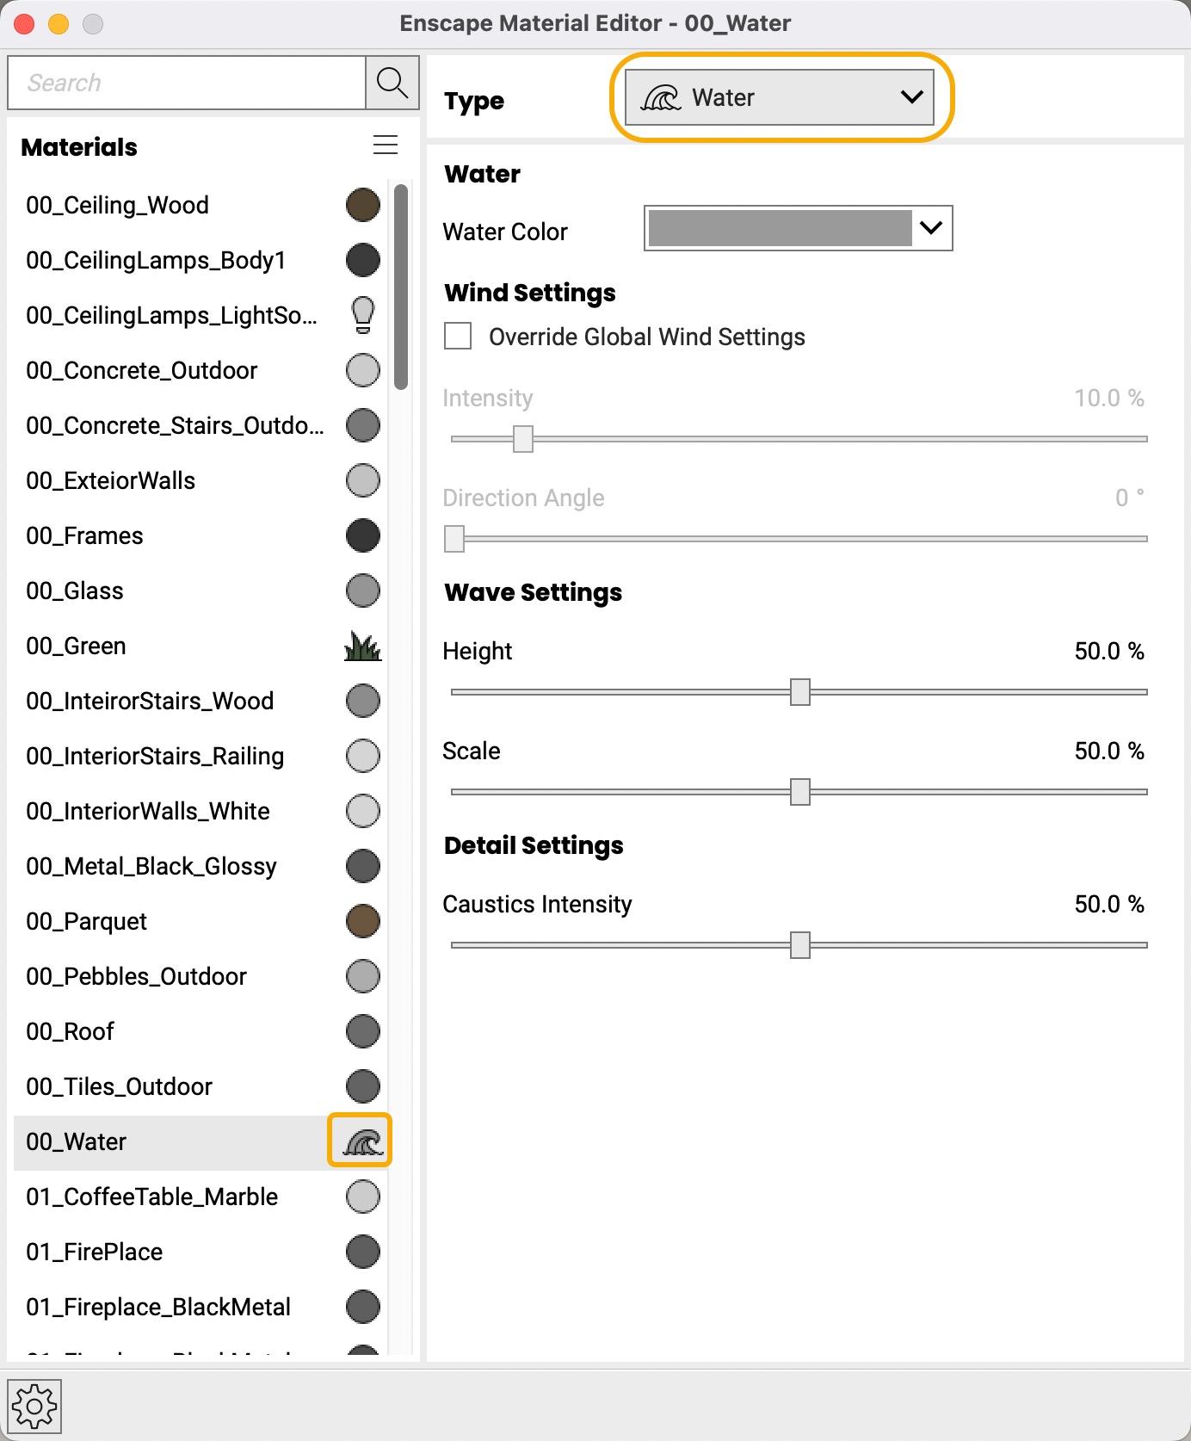
Task: Select the 00_Glass material
Action: (75, 591)
